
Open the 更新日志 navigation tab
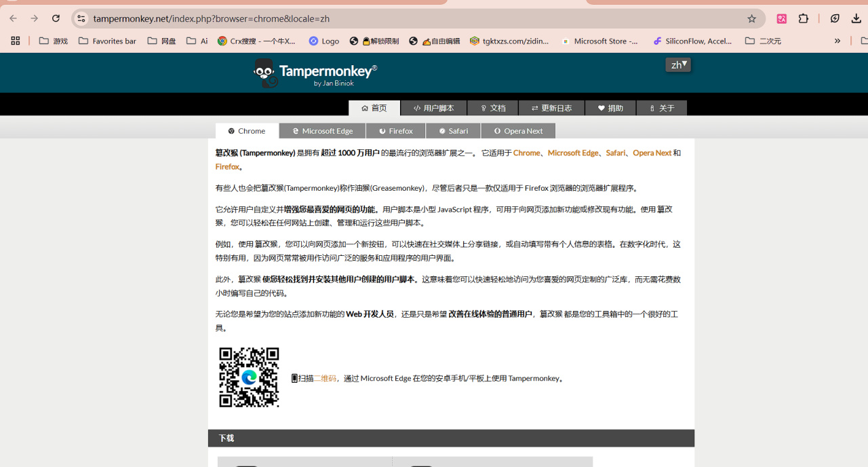pos(551,108)
